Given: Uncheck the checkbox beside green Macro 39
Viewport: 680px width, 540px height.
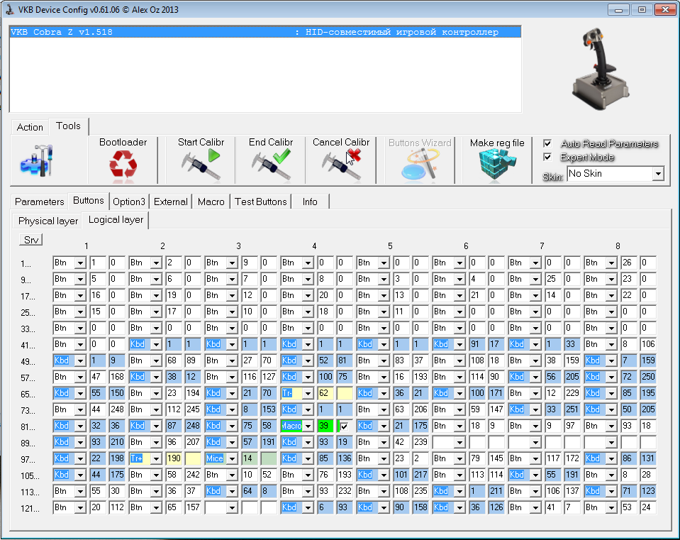Looking at the screenshot, I should point(344,426).
